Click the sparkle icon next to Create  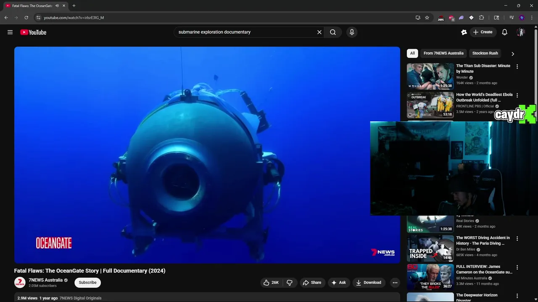464,32
